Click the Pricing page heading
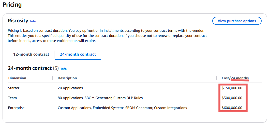The image size is (269, 125). pyautogui.click(x=12, y=5)
